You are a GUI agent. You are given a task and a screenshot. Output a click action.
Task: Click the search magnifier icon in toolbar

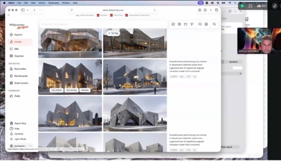(214, 24)
